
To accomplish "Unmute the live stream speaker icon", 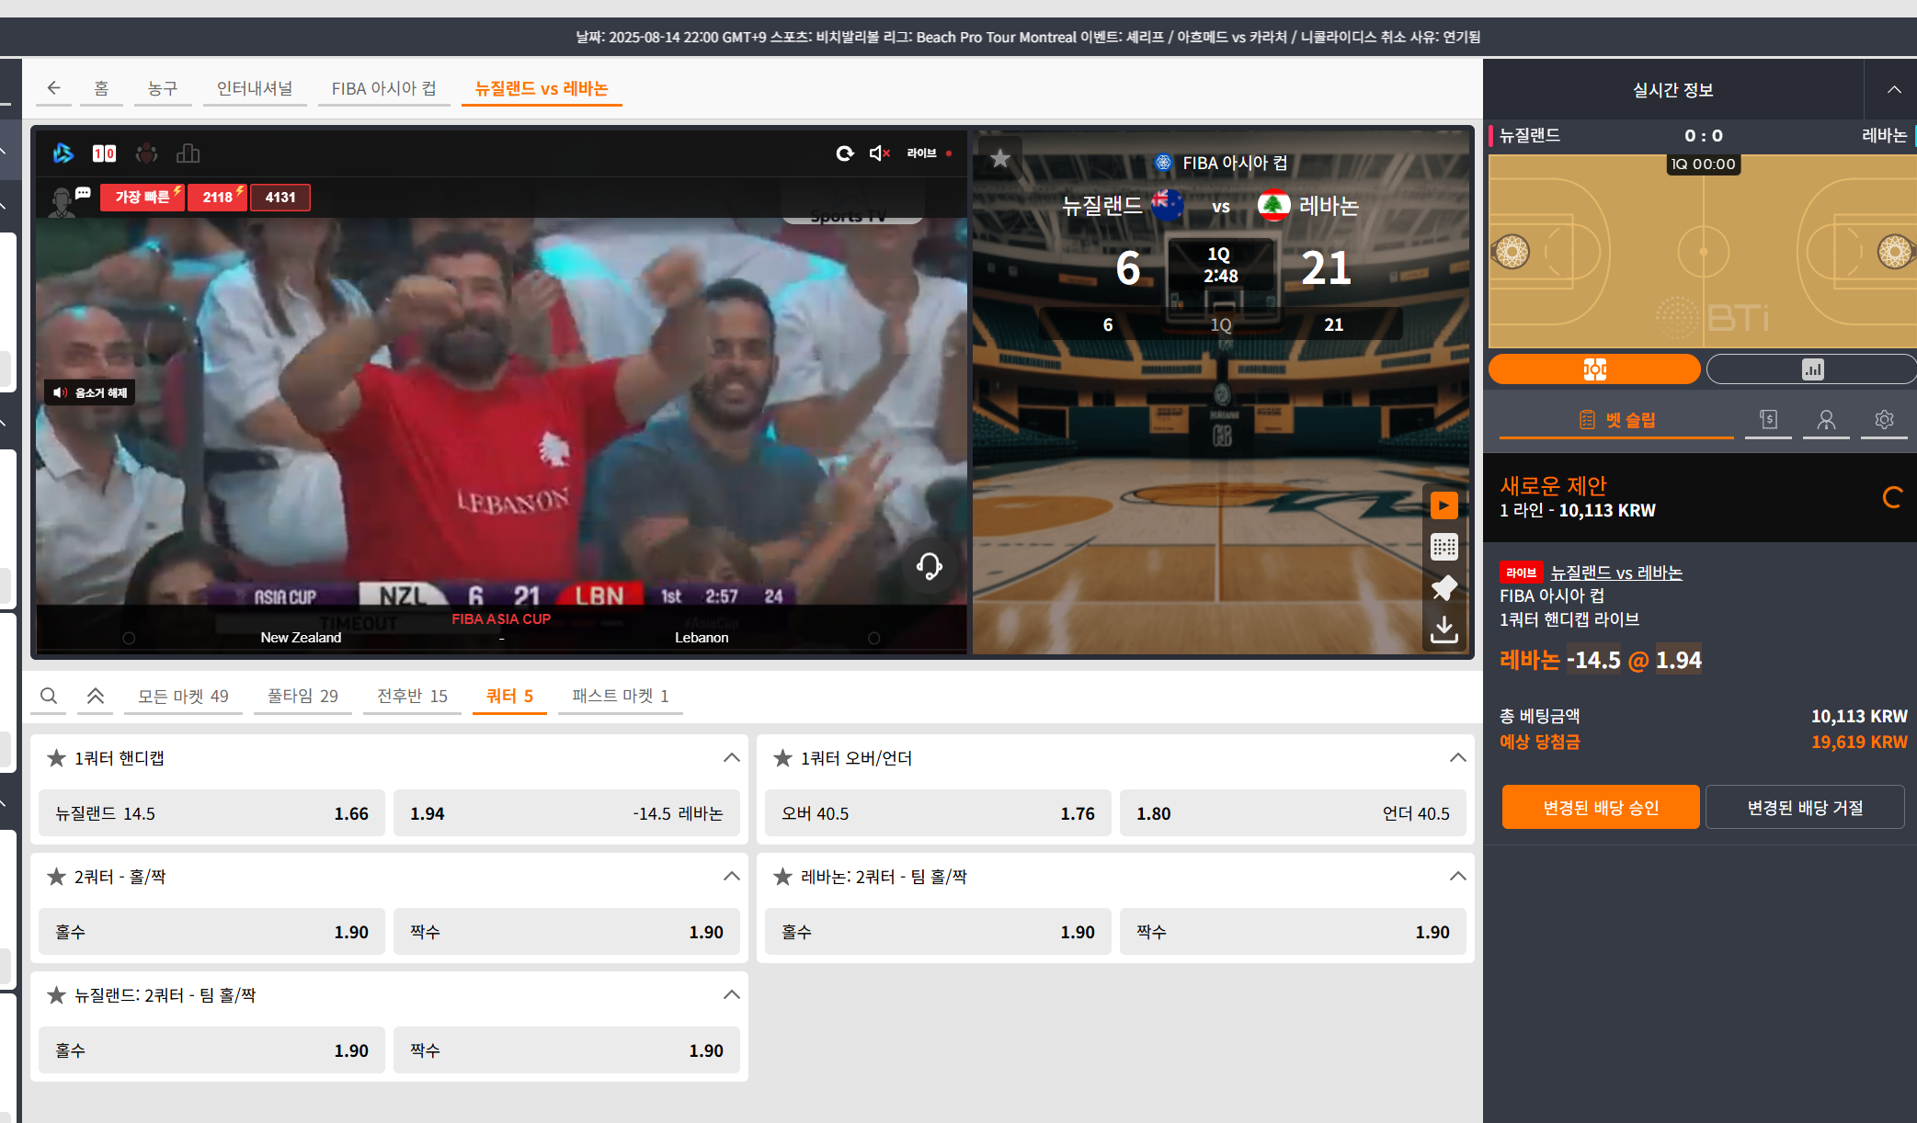I will click(879, 153).
